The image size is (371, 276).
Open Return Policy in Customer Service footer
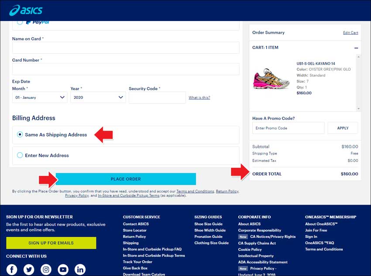pos(134,237)
